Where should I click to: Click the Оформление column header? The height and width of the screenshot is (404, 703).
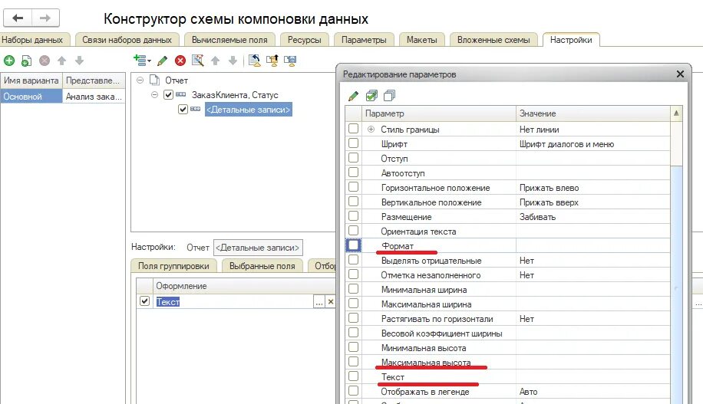pos(244,286)
